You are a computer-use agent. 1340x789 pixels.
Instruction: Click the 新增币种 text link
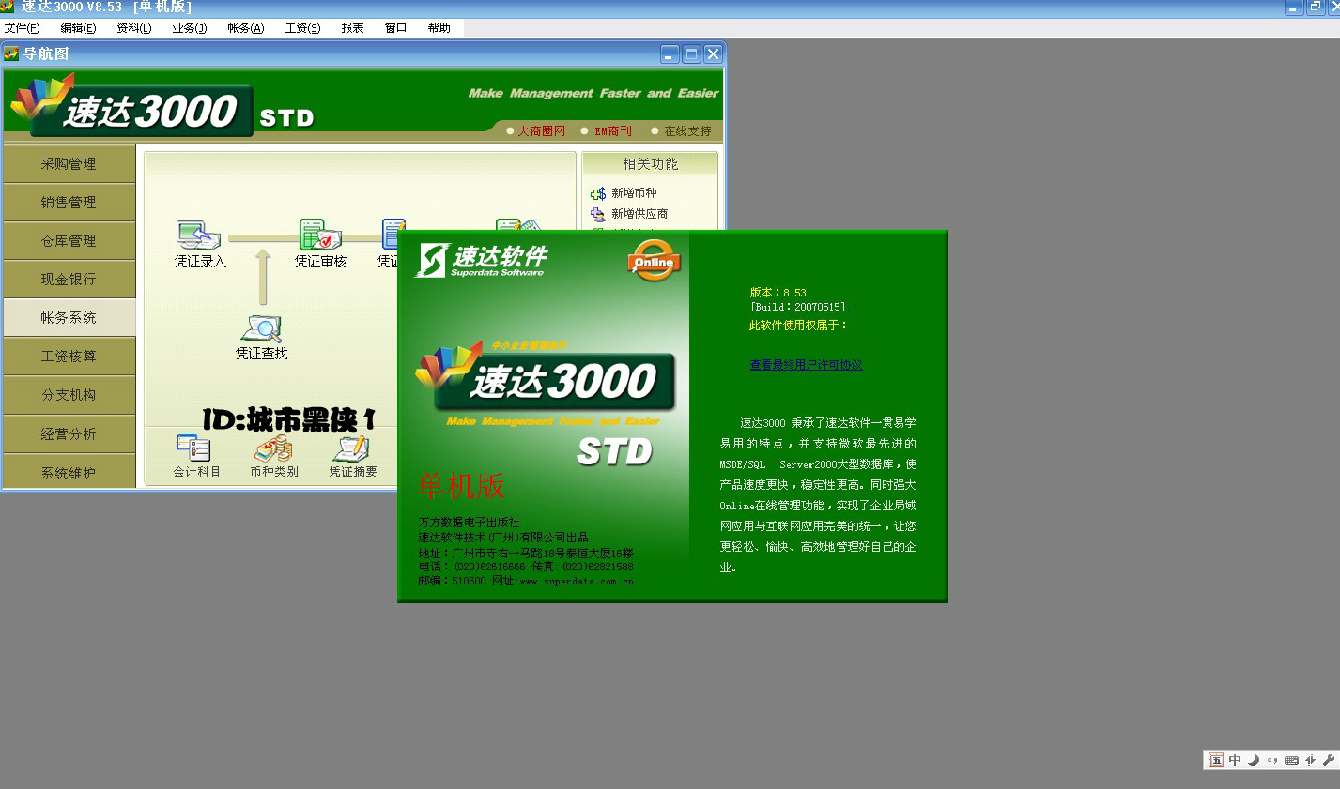[634, 193]
